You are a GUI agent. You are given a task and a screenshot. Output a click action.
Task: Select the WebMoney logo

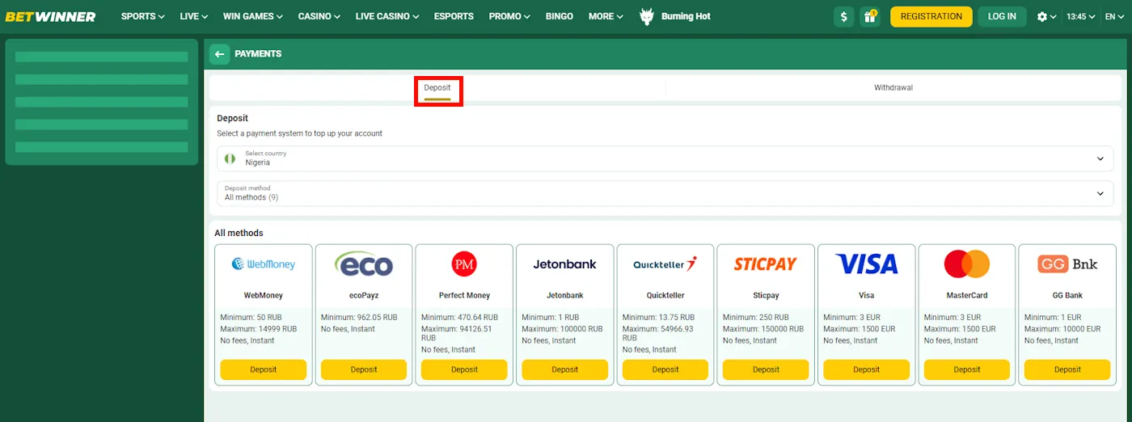[264, 264]
